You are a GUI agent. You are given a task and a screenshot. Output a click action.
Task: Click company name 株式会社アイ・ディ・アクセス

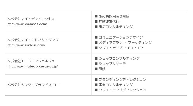tap(31, 19)
